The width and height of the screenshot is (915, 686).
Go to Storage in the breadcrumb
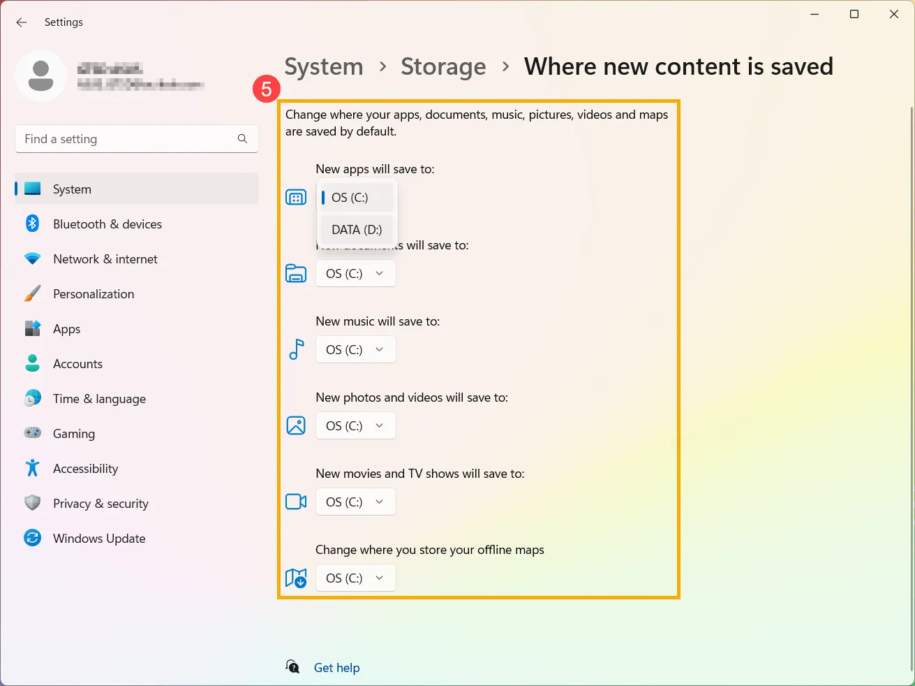click(x=443, y=67)
